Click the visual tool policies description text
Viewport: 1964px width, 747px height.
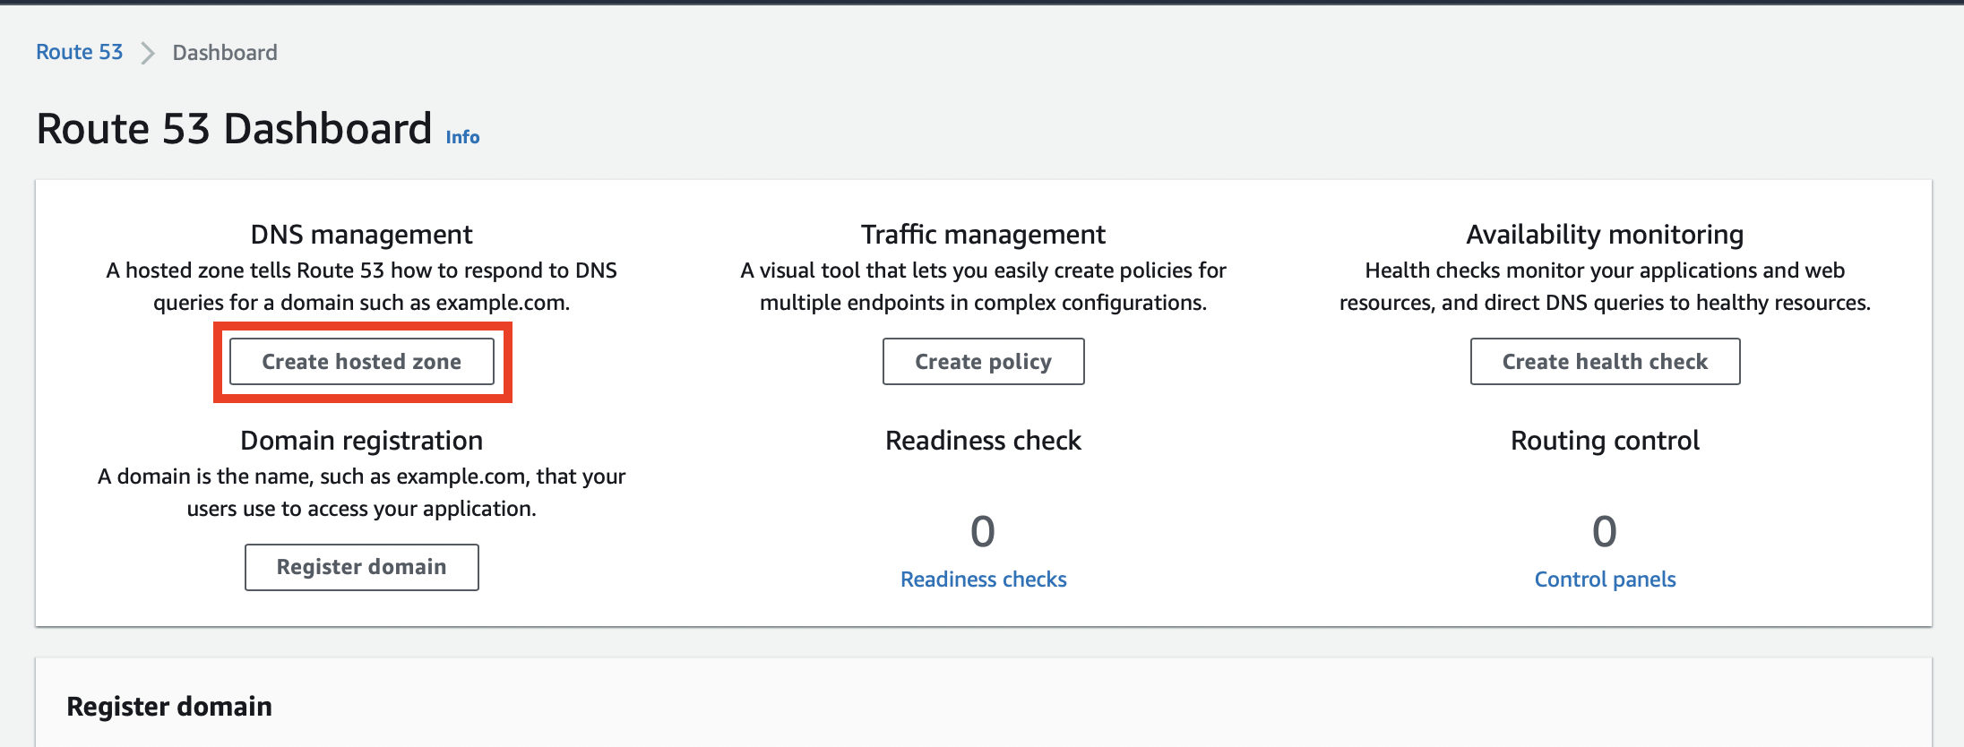coord(984,287)
